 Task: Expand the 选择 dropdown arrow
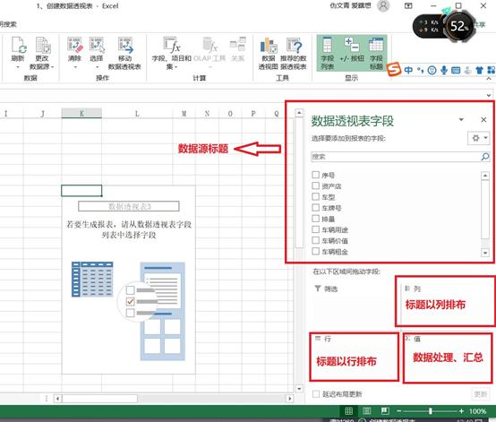(x=97, y=67)
